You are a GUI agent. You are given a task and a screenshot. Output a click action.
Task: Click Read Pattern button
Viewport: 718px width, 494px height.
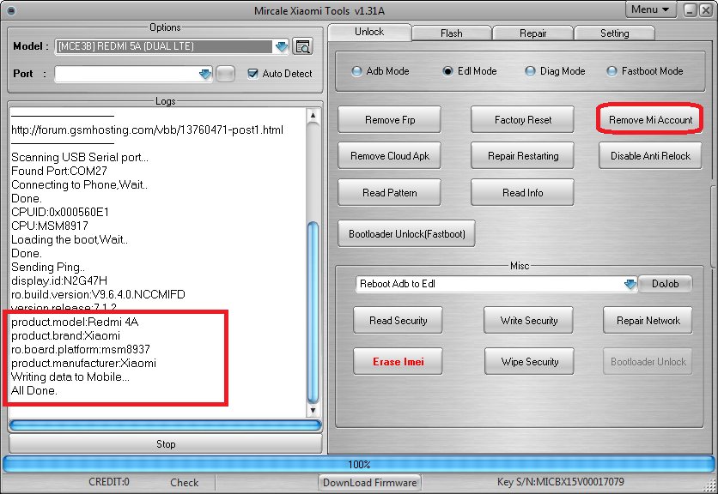pos(390,193)
